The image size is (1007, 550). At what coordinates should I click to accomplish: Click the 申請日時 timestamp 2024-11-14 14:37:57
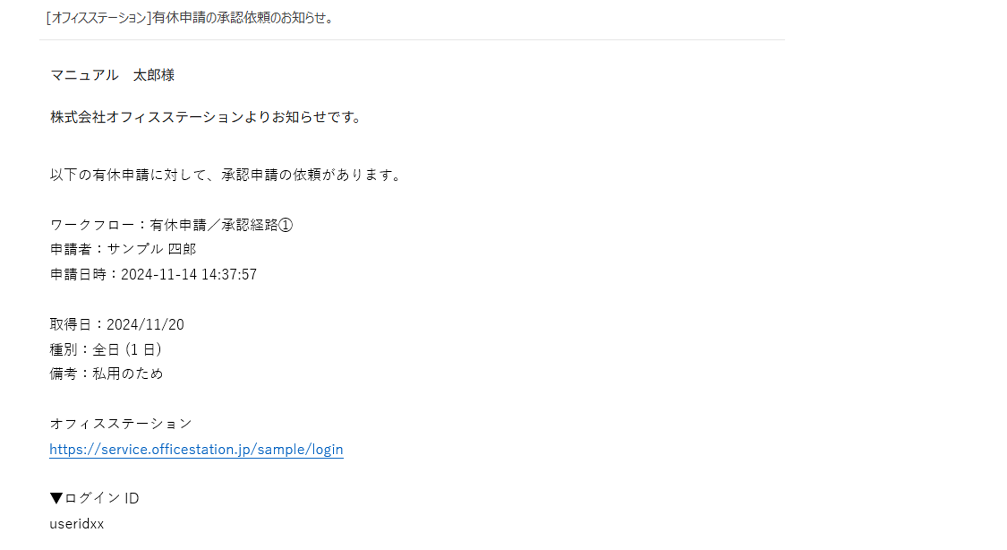pos(189,274)
